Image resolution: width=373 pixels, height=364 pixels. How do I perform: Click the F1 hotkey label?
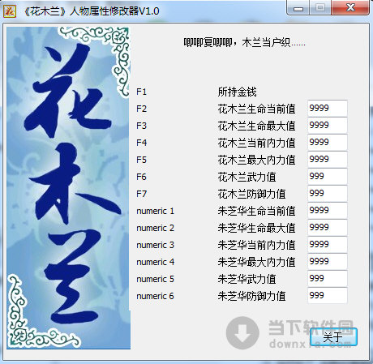click(x=141, y=92)
